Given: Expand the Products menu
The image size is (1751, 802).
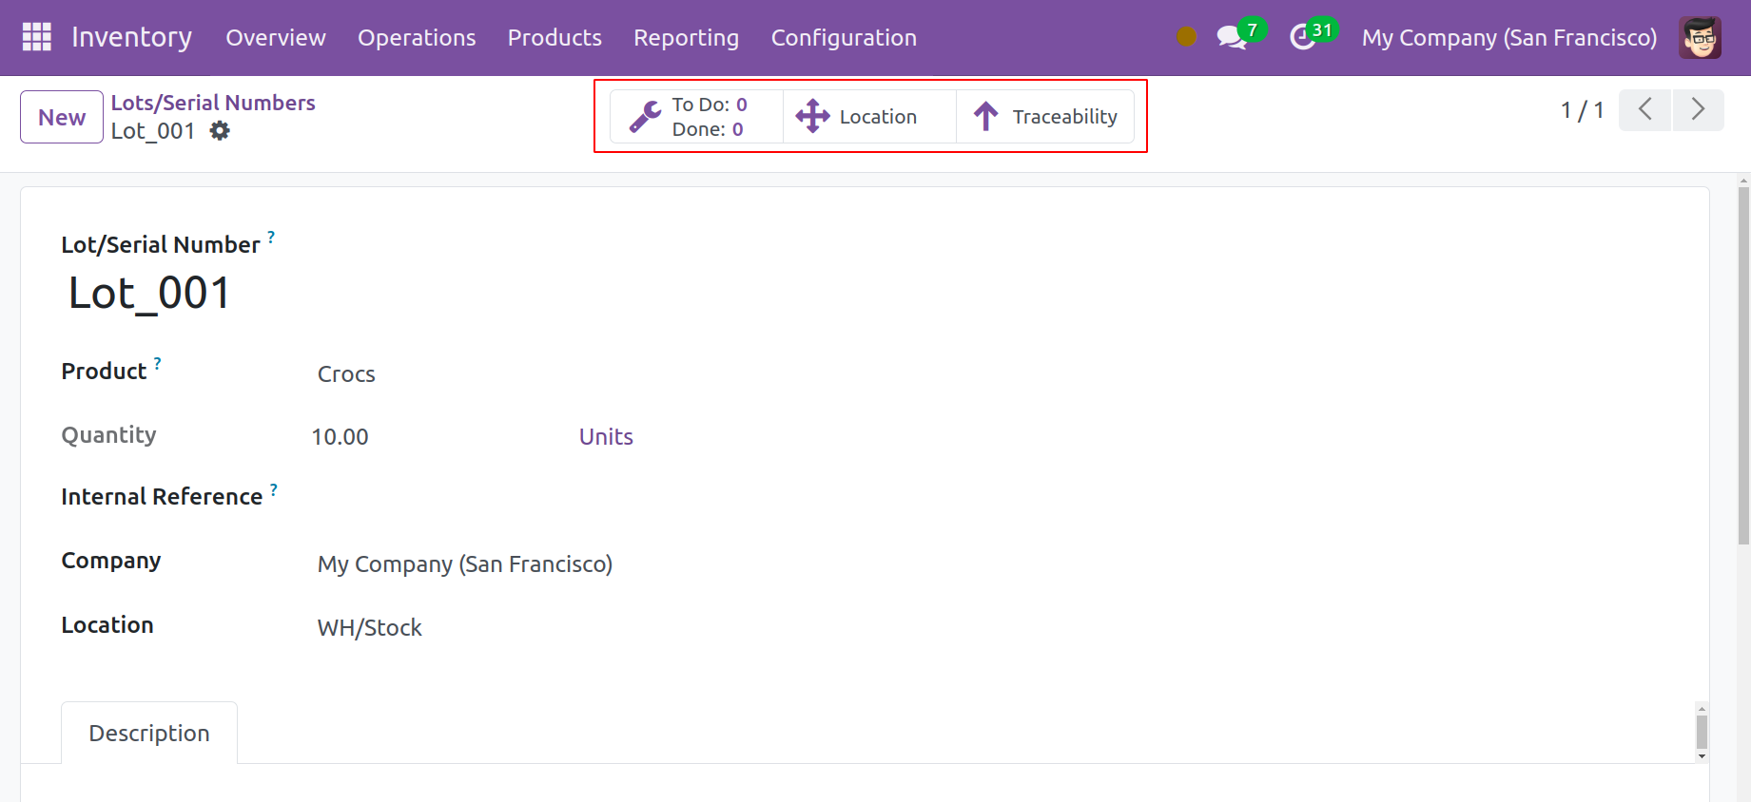Looking at the screenshot, I should pos(554,38).
